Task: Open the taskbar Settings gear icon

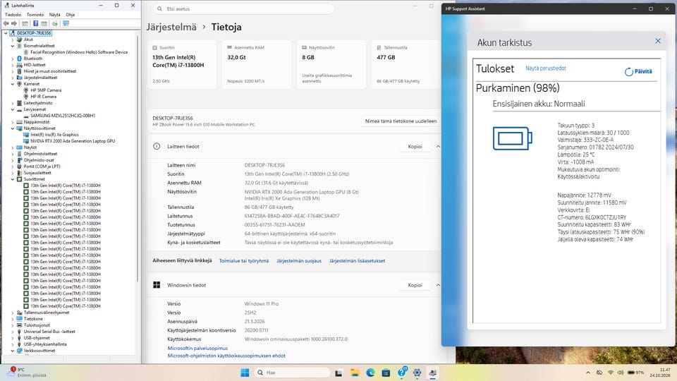Action: pyautogui.click(x=417, y=373)
